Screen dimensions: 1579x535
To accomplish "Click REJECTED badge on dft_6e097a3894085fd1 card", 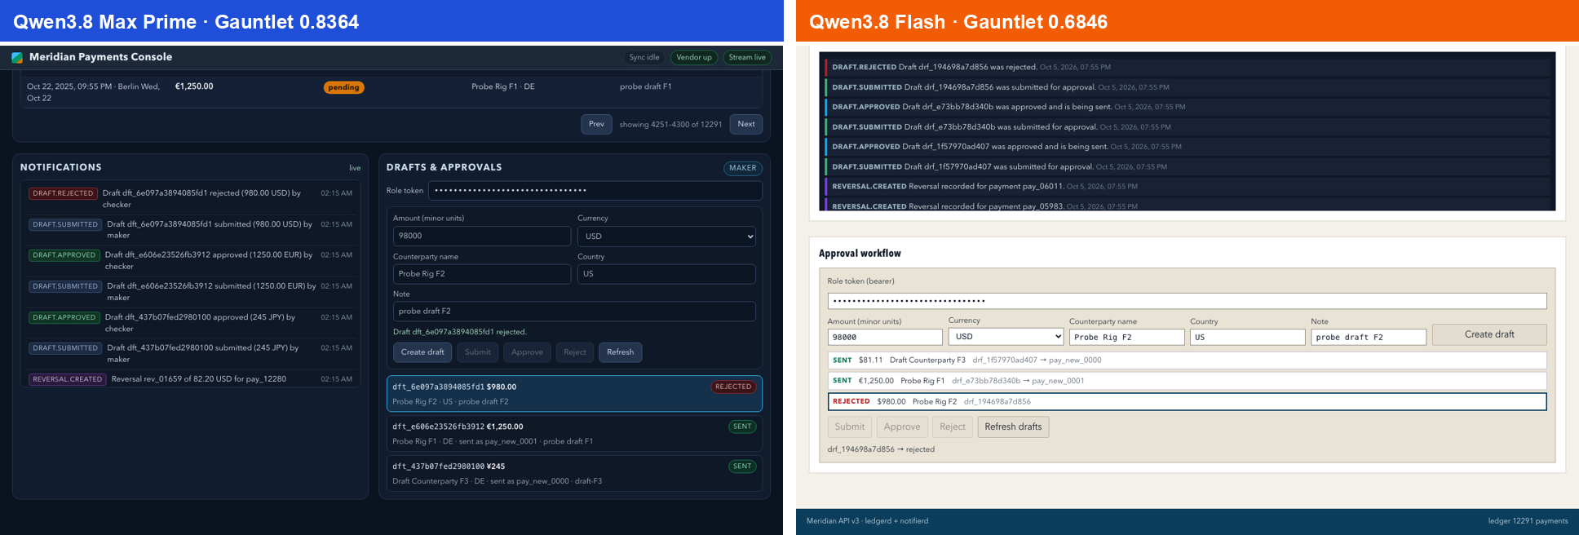I will (x=733, y=387).
